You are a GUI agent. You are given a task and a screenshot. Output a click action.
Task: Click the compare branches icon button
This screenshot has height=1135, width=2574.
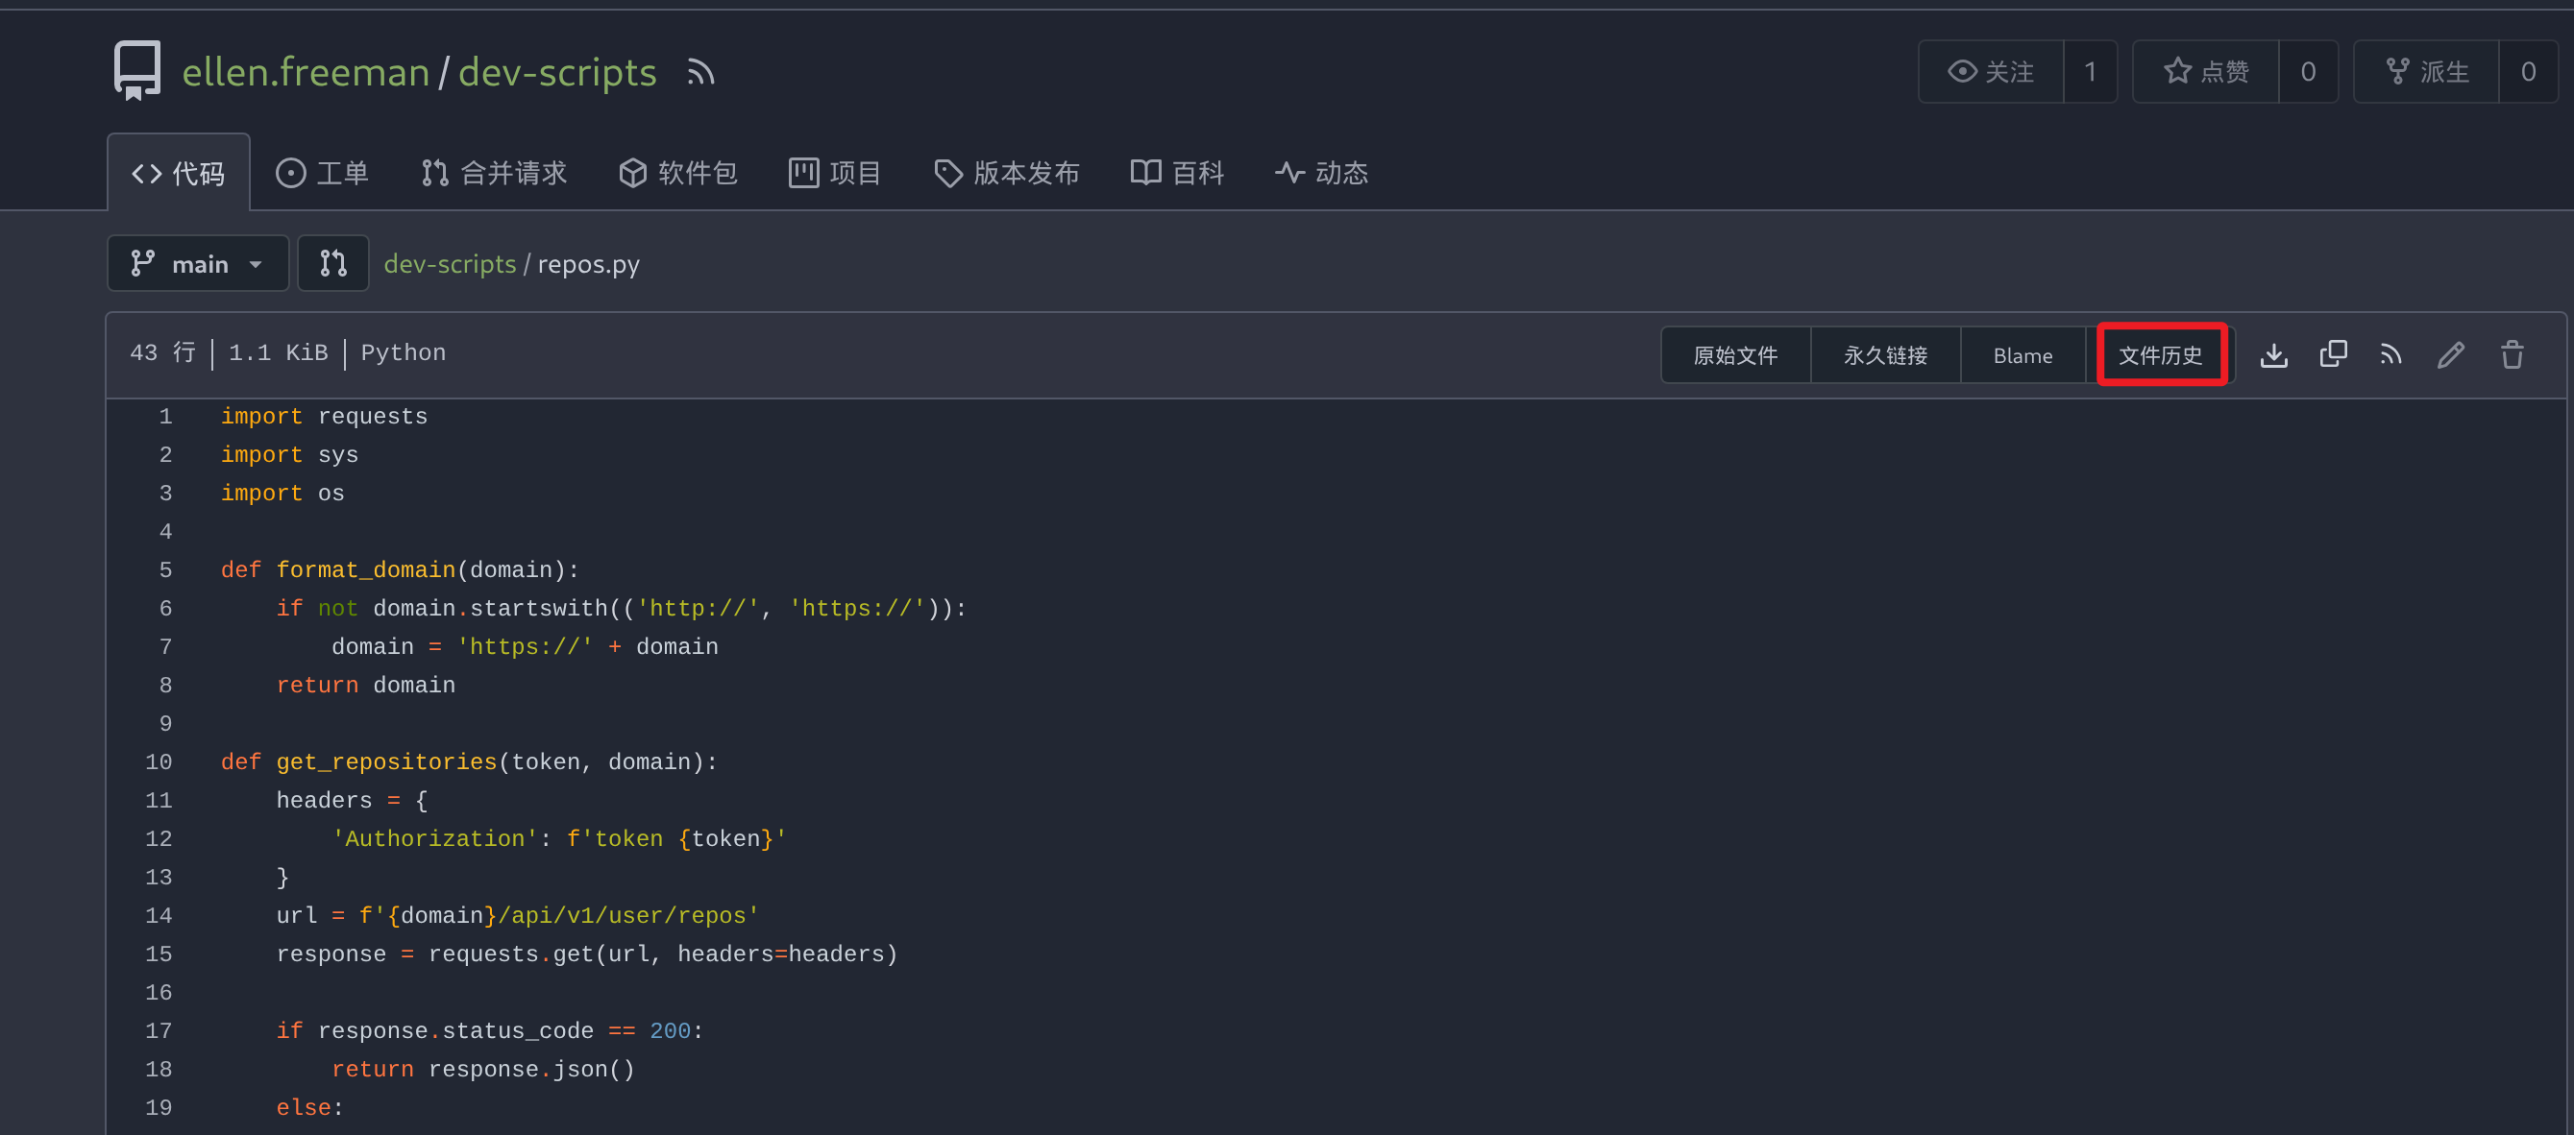(332, 263)
